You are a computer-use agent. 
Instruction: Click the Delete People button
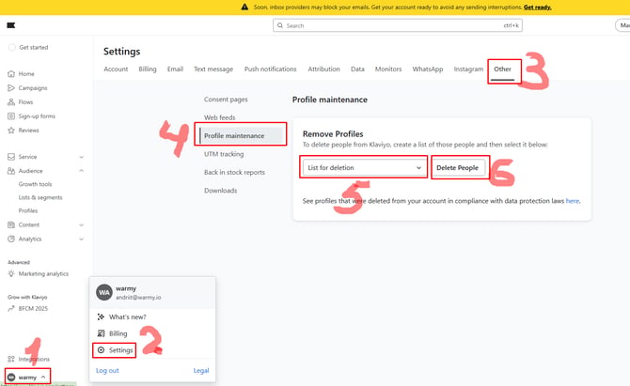coord(458,168)
